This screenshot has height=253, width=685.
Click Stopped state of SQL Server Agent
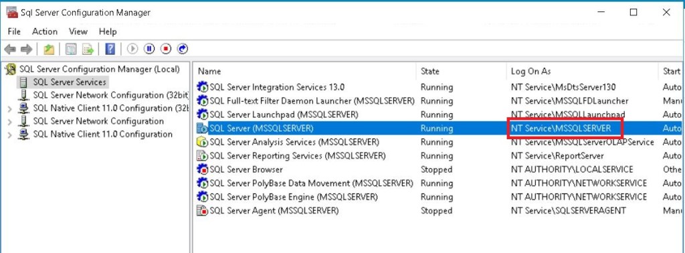(x=436, y=211)
